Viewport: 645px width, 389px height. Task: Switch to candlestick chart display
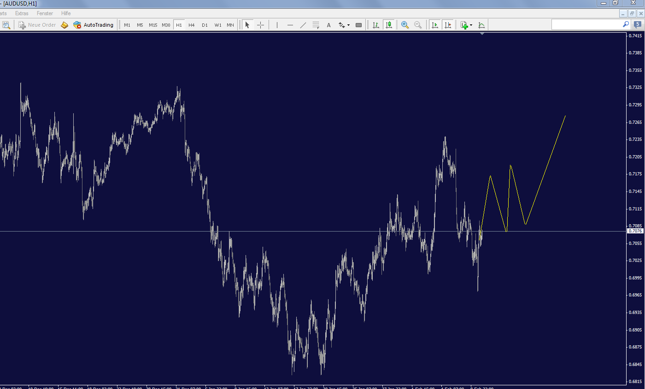(389, 25)
